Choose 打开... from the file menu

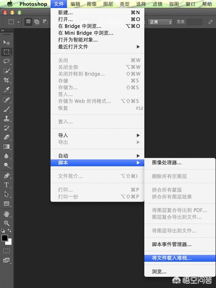97,19
